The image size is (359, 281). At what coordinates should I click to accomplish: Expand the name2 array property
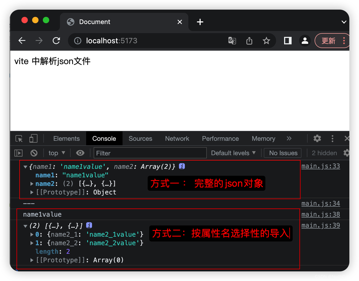pyautogui.click(x=32, y=184)
